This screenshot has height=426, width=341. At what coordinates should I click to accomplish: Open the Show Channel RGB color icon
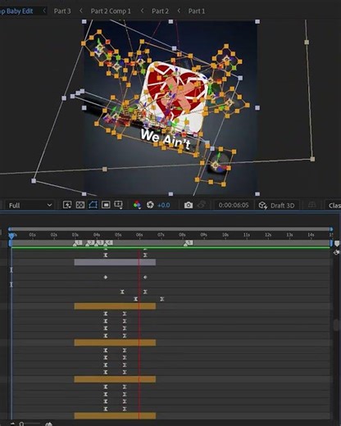click(x=137, y=205)
